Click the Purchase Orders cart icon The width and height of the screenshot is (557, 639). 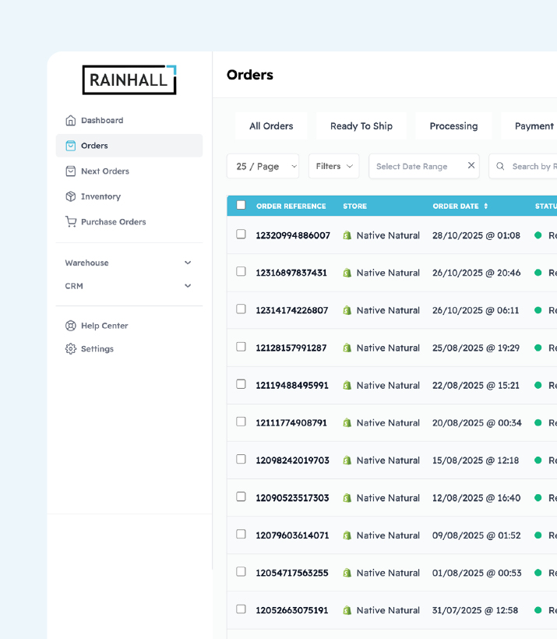click(71, 222)
